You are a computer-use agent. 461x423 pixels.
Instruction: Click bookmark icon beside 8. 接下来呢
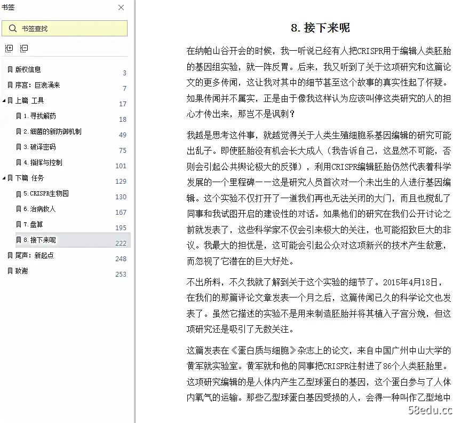(x=19, y=240)
